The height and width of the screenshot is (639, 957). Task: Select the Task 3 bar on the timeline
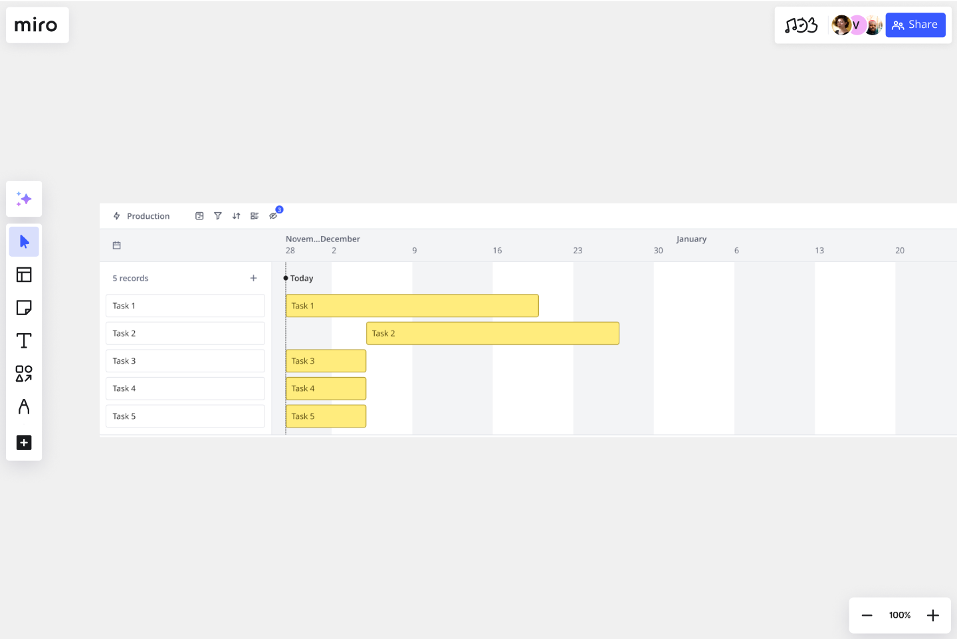tap(326, 360)
